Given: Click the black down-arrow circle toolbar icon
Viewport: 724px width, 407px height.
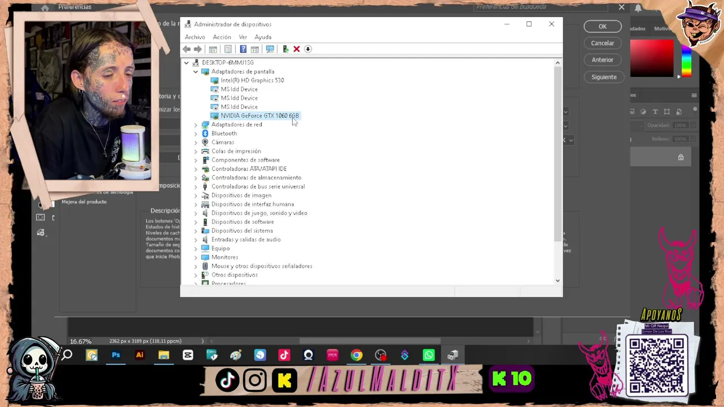Looking at the screenshot, I should [x=308, y=49].
